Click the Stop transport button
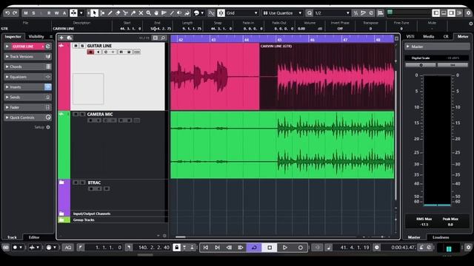The image size is (474, 266). point(270,248)
